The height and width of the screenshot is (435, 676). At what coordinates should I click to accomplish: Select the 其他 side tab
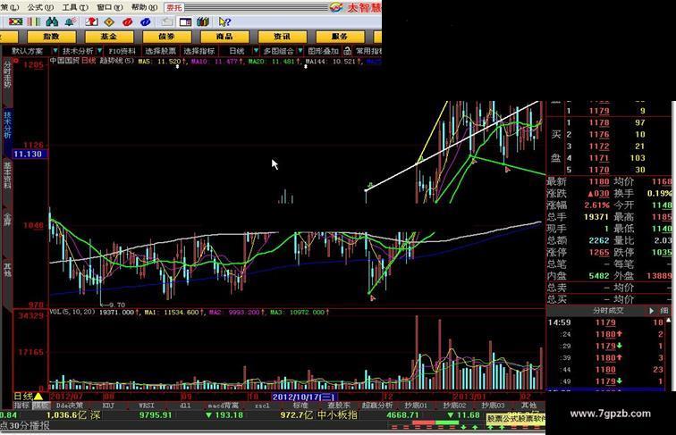pyautogui.click(x=7, y=270)
